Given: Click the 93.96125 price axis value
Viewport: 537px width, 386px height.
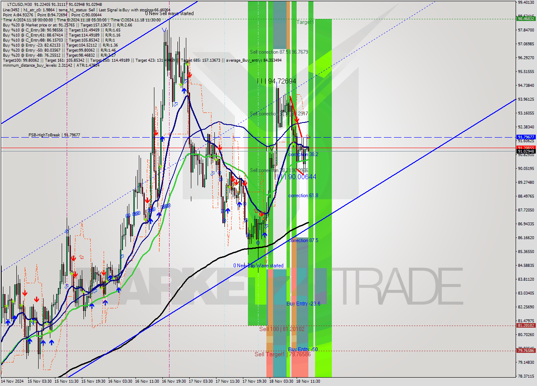Looking at the screenshot, I should [x=526, y=99].
